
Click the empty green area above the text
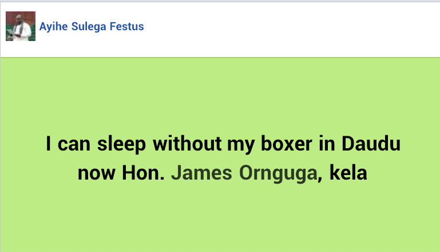[220, 91]
